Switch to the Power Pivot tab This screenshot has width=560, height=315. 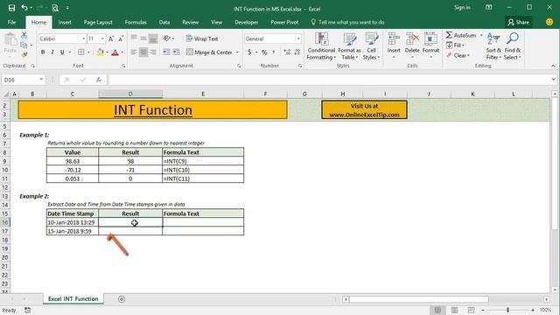[284, 22]
